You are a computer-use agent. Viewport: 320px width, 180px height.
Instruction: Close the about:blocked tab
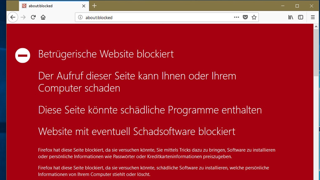(84, 6)
